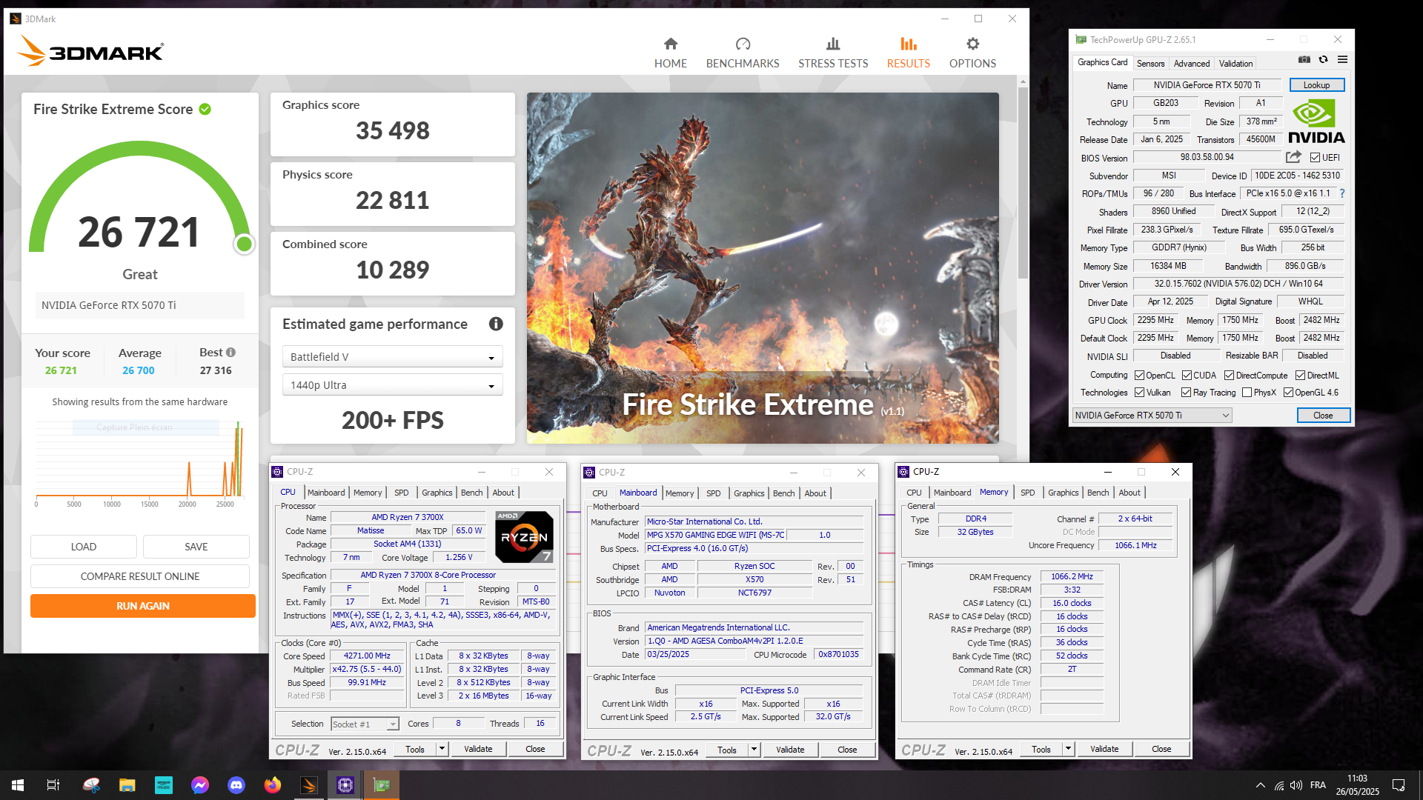The width and height of the screenshot is (1423, 800).
Task: Expand Tools arrow in Mainboard CPU-Z window
Action: tap(754, 750)
